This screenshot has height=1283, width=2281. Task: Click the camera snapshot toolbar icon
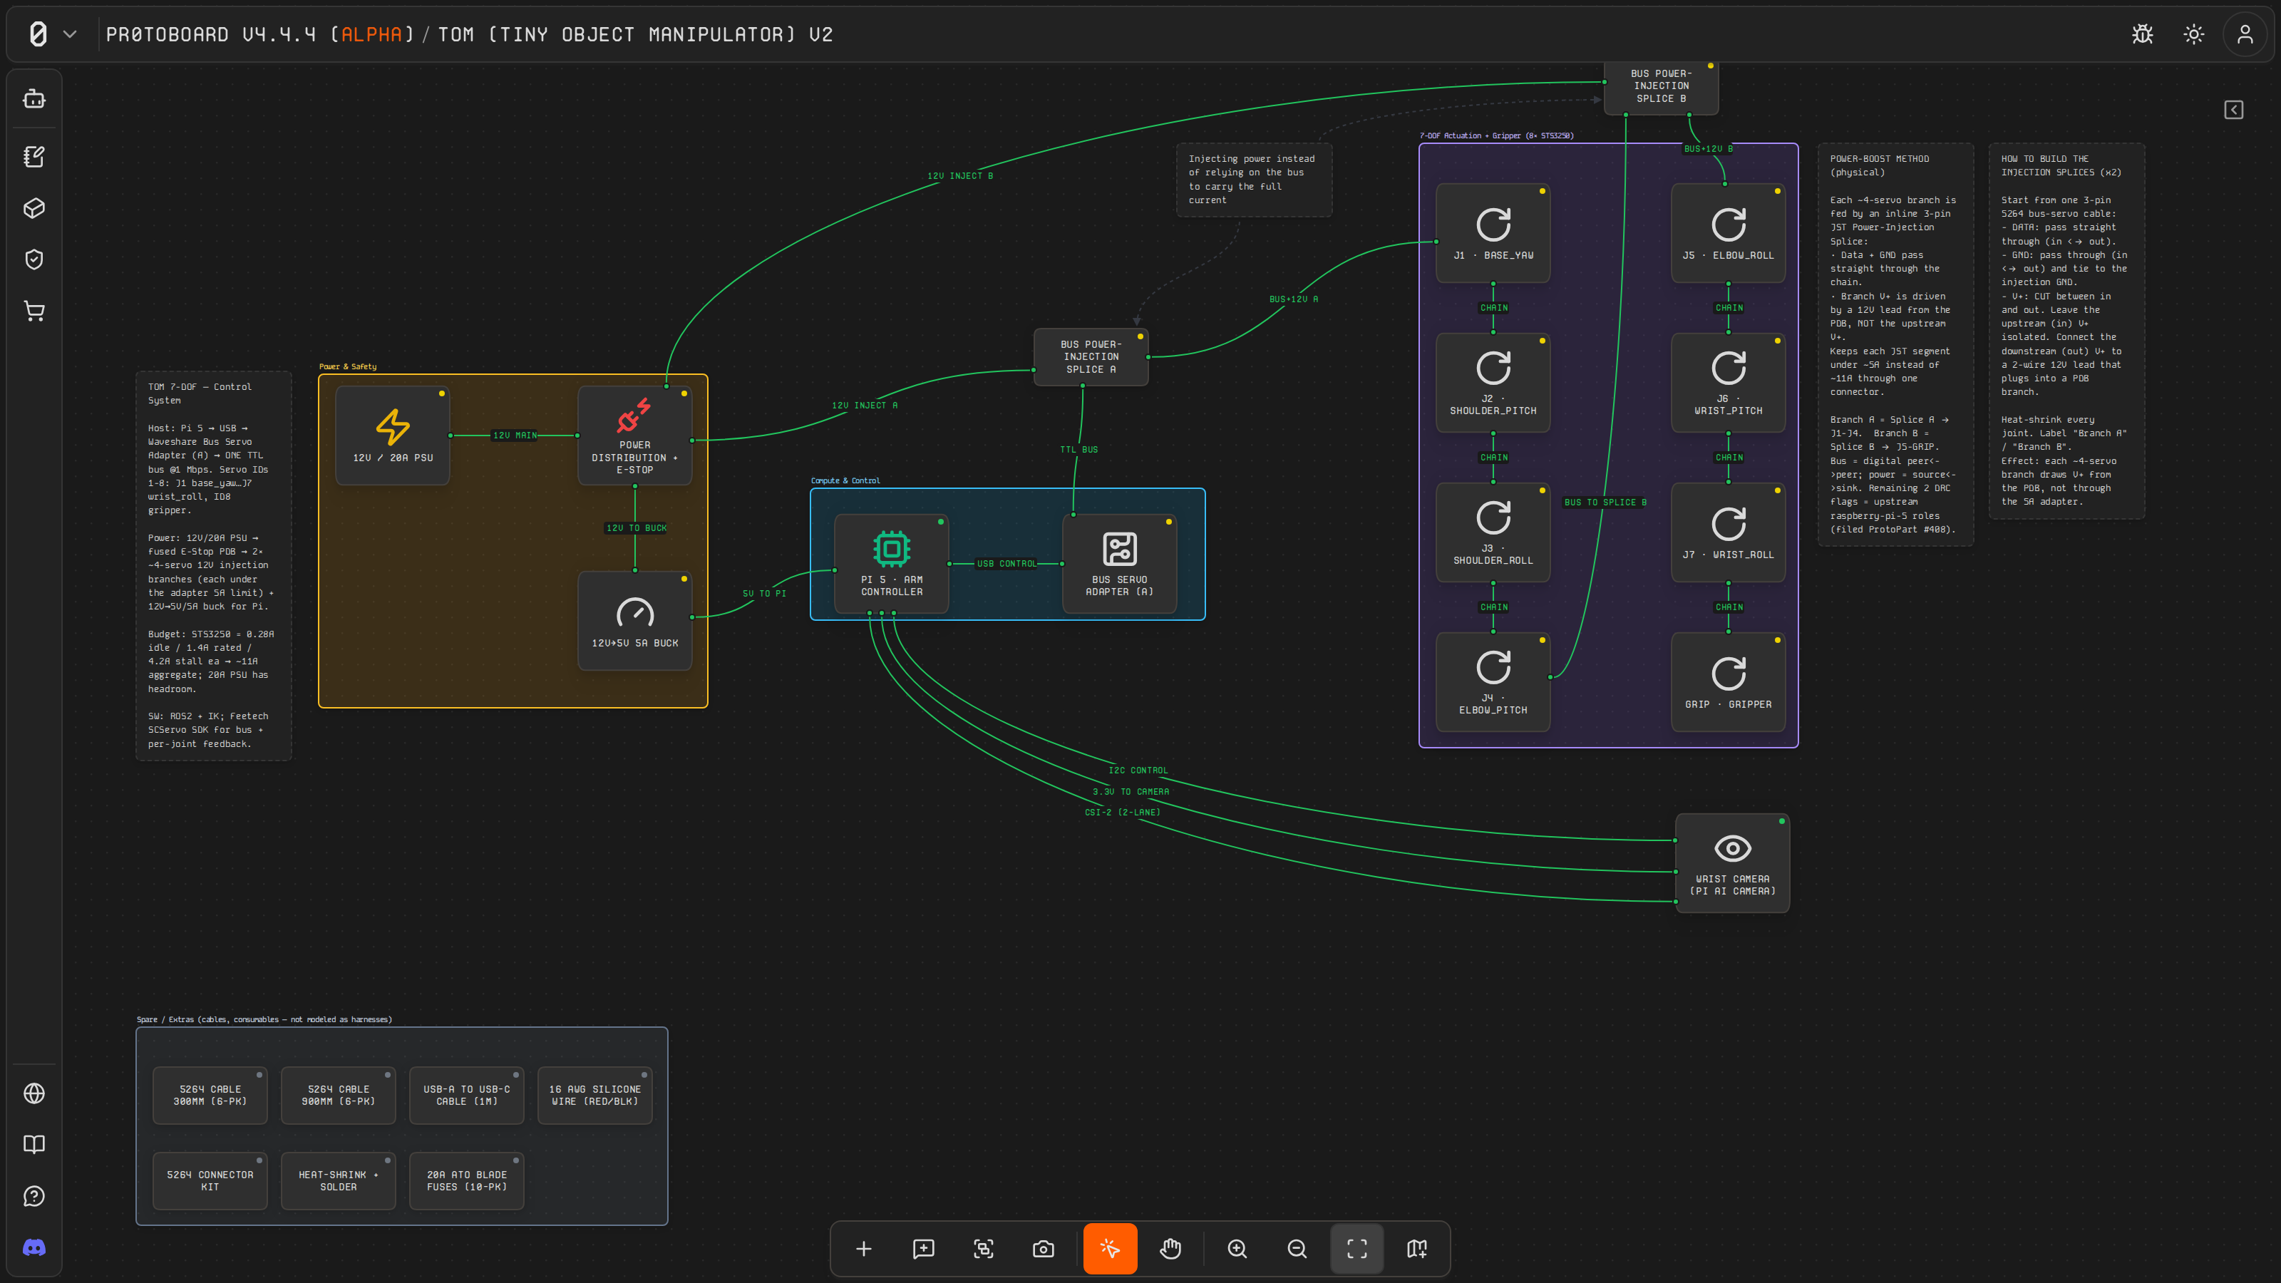pos(1043,1249)
